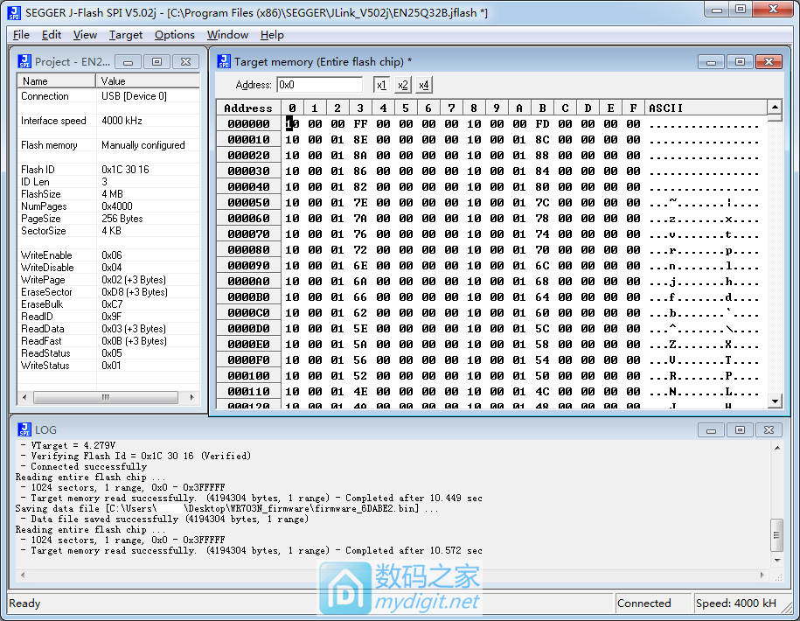Click the 8E byte in row 000010
The height and width of the screenshot is (621, 800).
point(360,140)
